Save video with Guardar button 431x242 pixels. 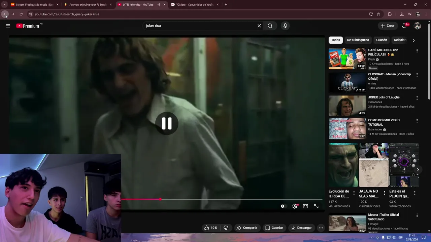point(274,228)
